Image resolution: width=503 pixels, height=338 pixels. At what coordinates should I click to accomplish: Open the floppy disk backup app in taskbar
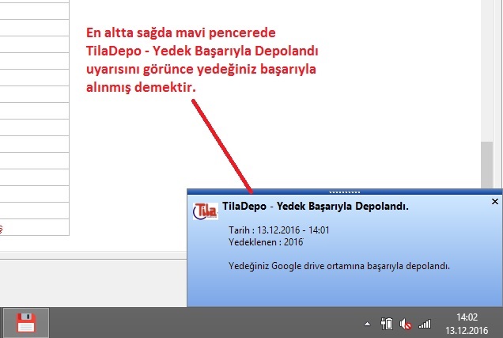pos(26,323)
